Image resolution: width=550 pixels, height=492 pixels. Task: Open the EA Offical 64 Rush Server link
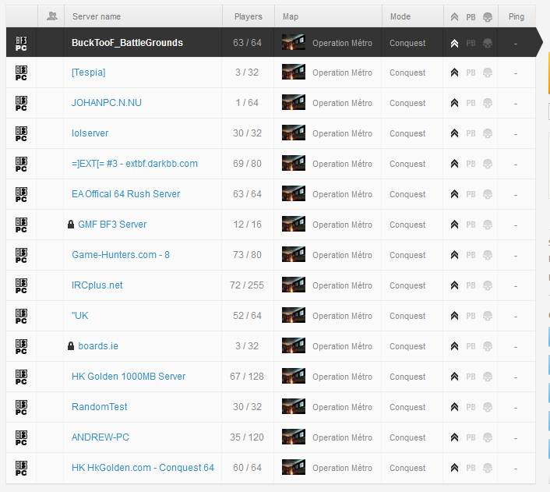tap(125, 194)
